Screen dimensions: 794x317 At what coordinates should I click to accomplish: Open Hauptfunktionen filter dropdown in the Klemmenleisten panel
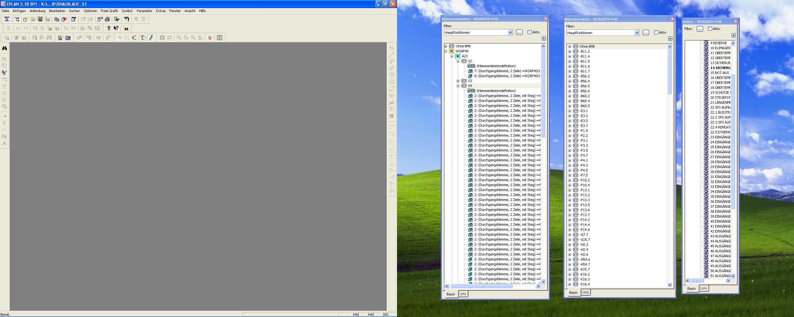(510, 33)
